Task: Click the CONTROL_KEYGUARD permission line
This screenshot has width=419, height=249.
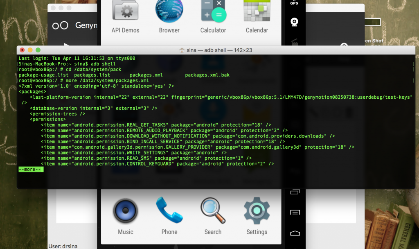Action: click(158, 164)
